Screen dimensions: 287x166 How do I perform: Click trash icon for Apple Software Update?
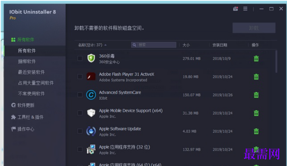(256, 131)
